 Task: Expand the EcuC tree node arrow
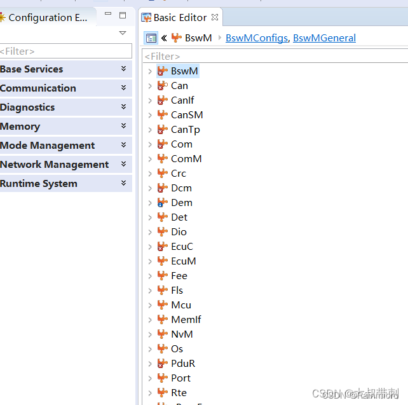[150, 247]
